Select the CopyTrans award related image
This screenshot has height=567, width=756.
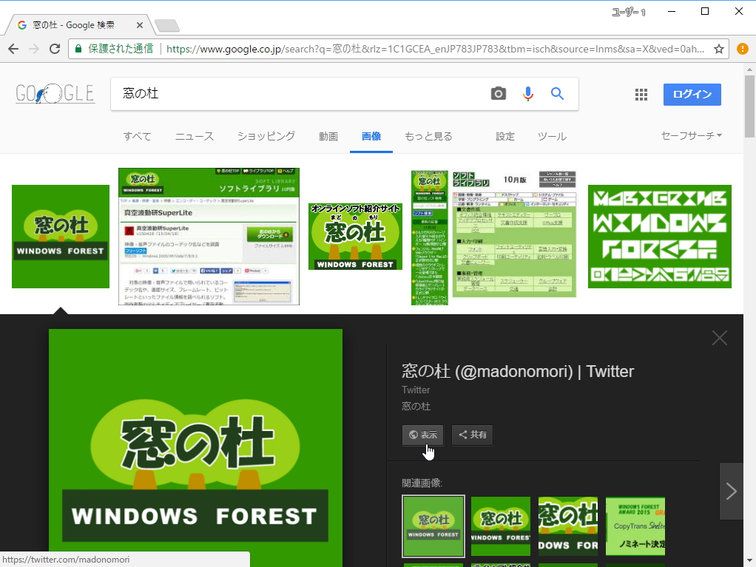tap(635, 526)
